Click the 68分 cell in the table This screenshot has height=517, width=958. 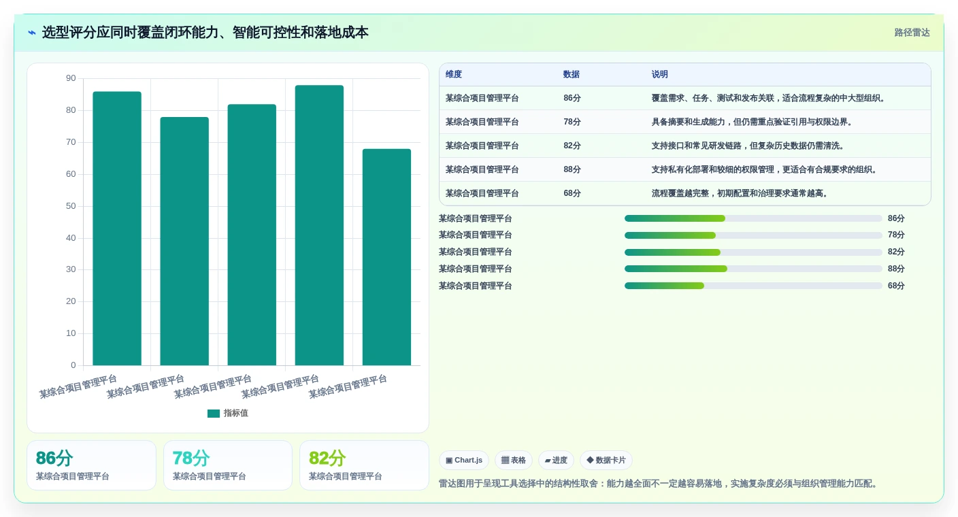572,193
